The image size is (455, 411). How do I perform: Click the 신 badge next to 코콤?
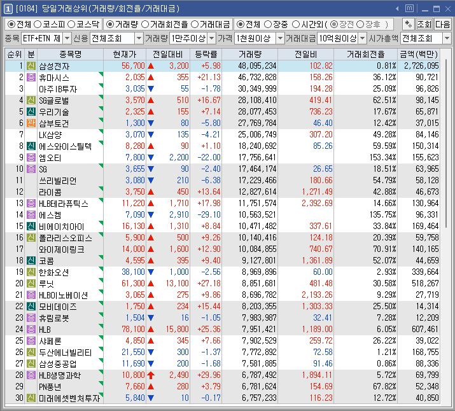click(31, 260)
